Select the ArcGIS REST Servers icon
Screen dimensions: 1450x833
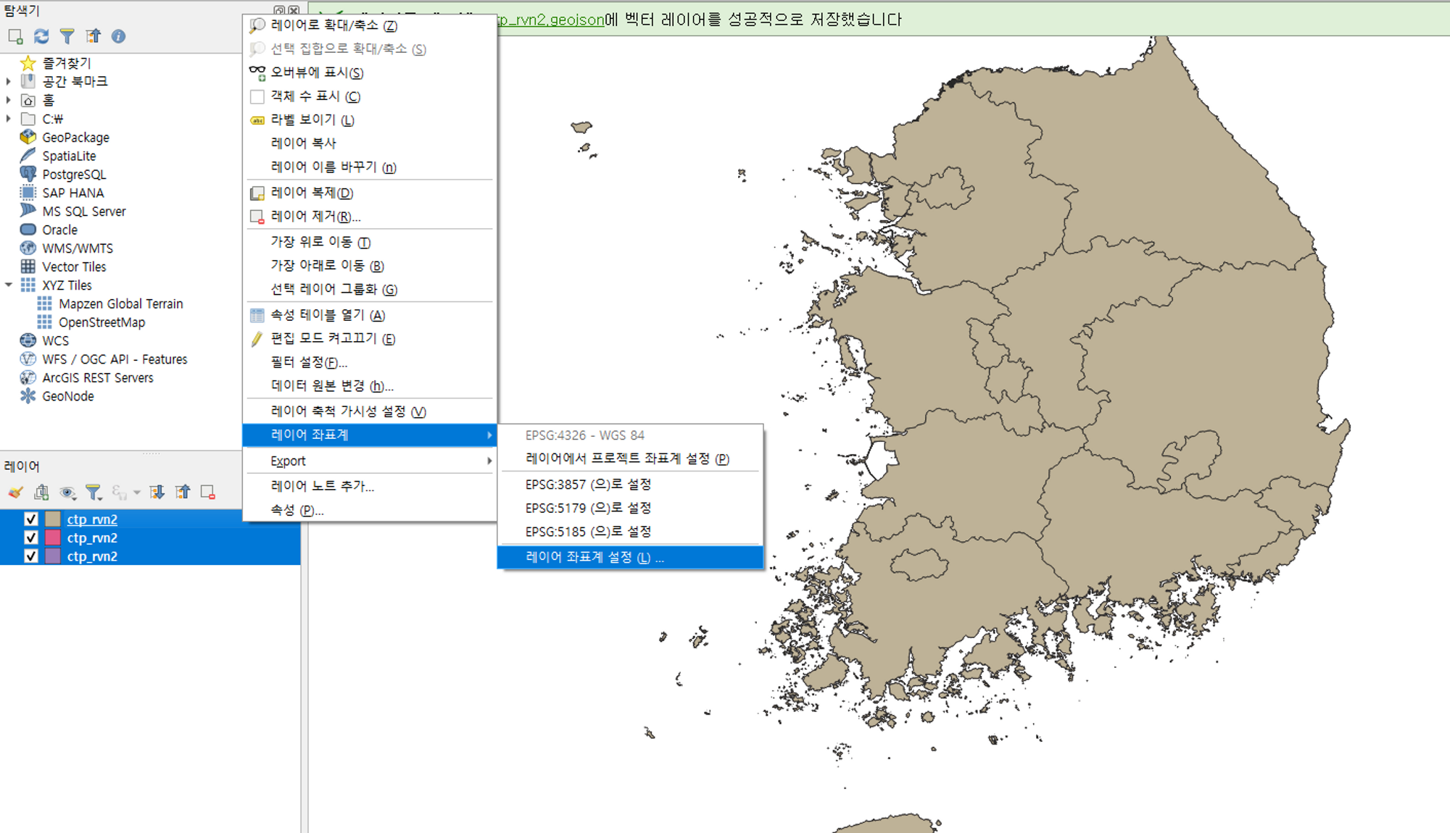coord(28,377)
